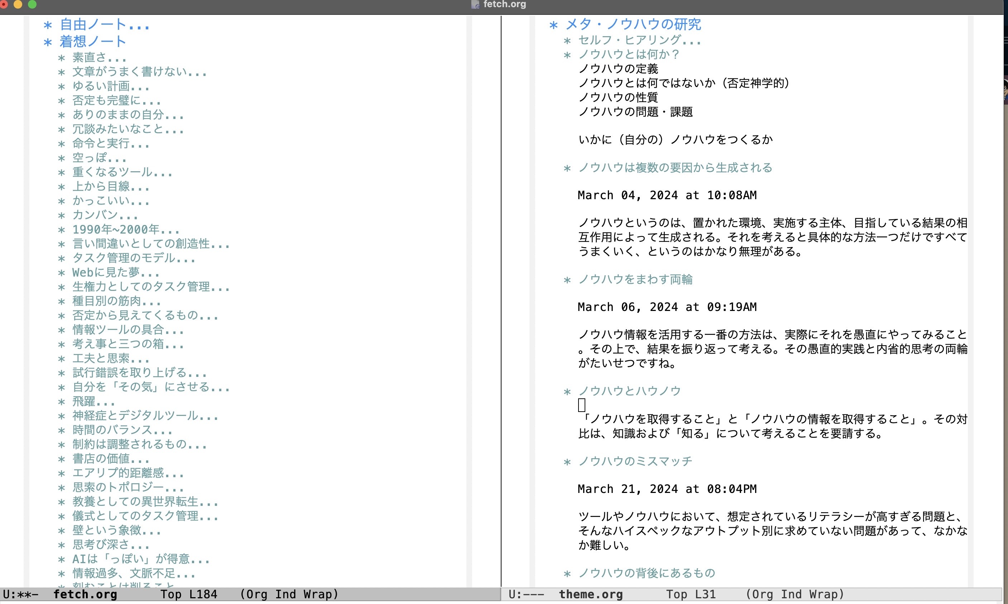Click "theme.org" in the right mode line
The width and height of the screenshot is (1008, 604).
click(591, 594)
